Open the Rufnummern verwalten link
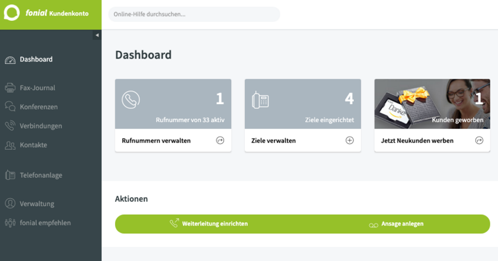Screen dimensions: 498x261 pyautogui.click(x=156, y=141)
